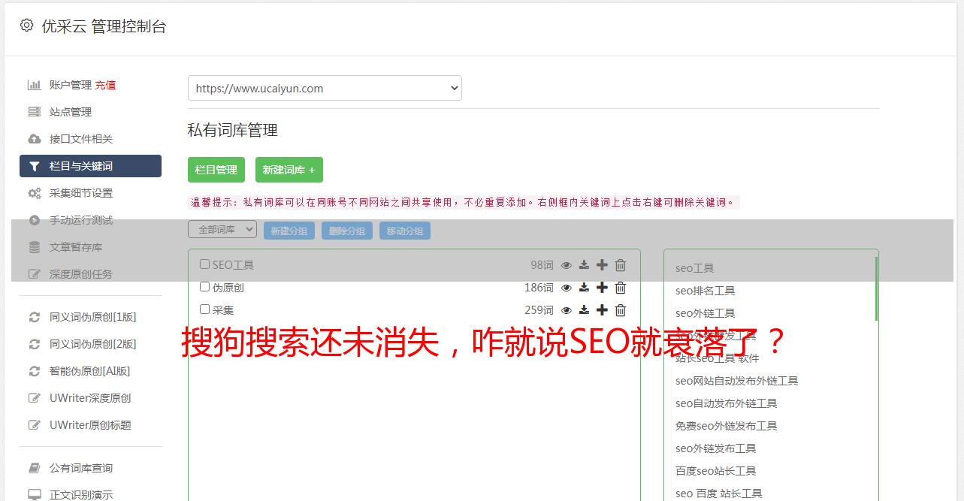Select keyword seo外链发布工具
The image size is (964, 501).
click(x=715, y=448)
